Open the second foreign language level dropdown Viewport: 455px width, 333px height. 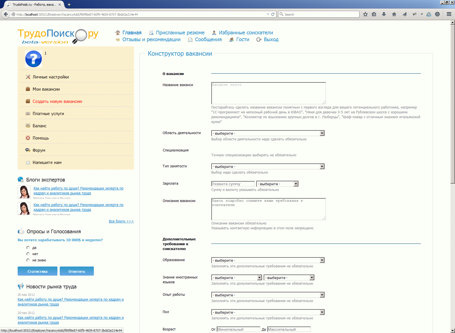coord(289,278)
